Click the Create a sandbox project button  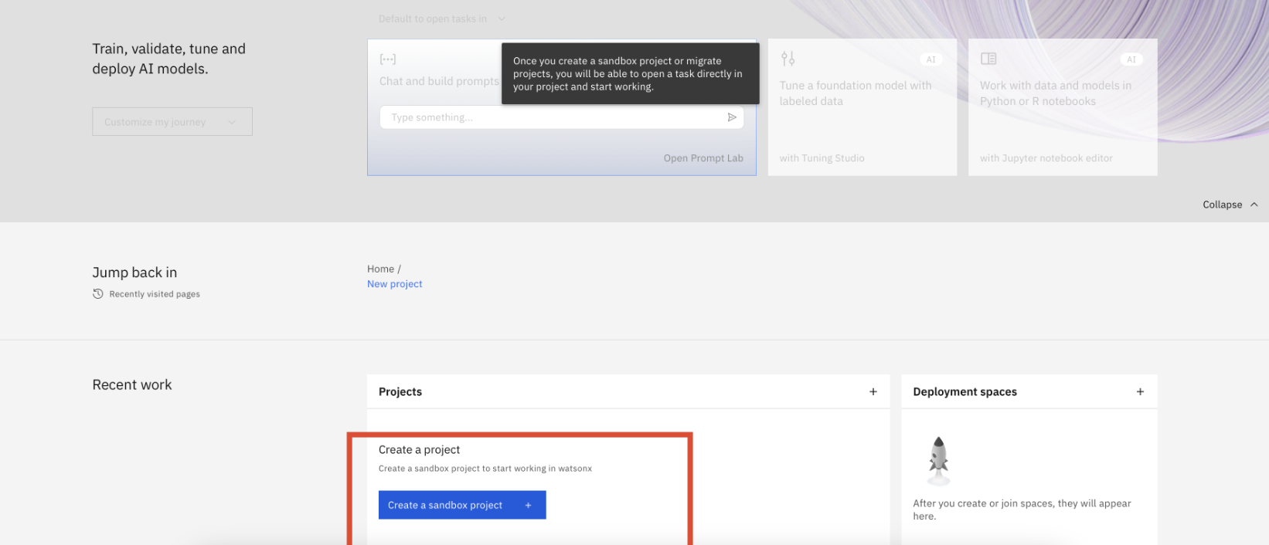[461, 505]
